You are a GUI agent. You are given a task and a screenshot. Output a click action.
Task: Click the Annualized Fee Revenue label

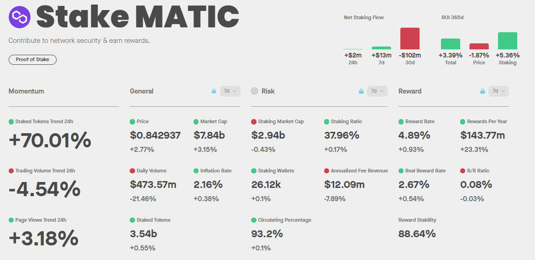coord(359,171)
